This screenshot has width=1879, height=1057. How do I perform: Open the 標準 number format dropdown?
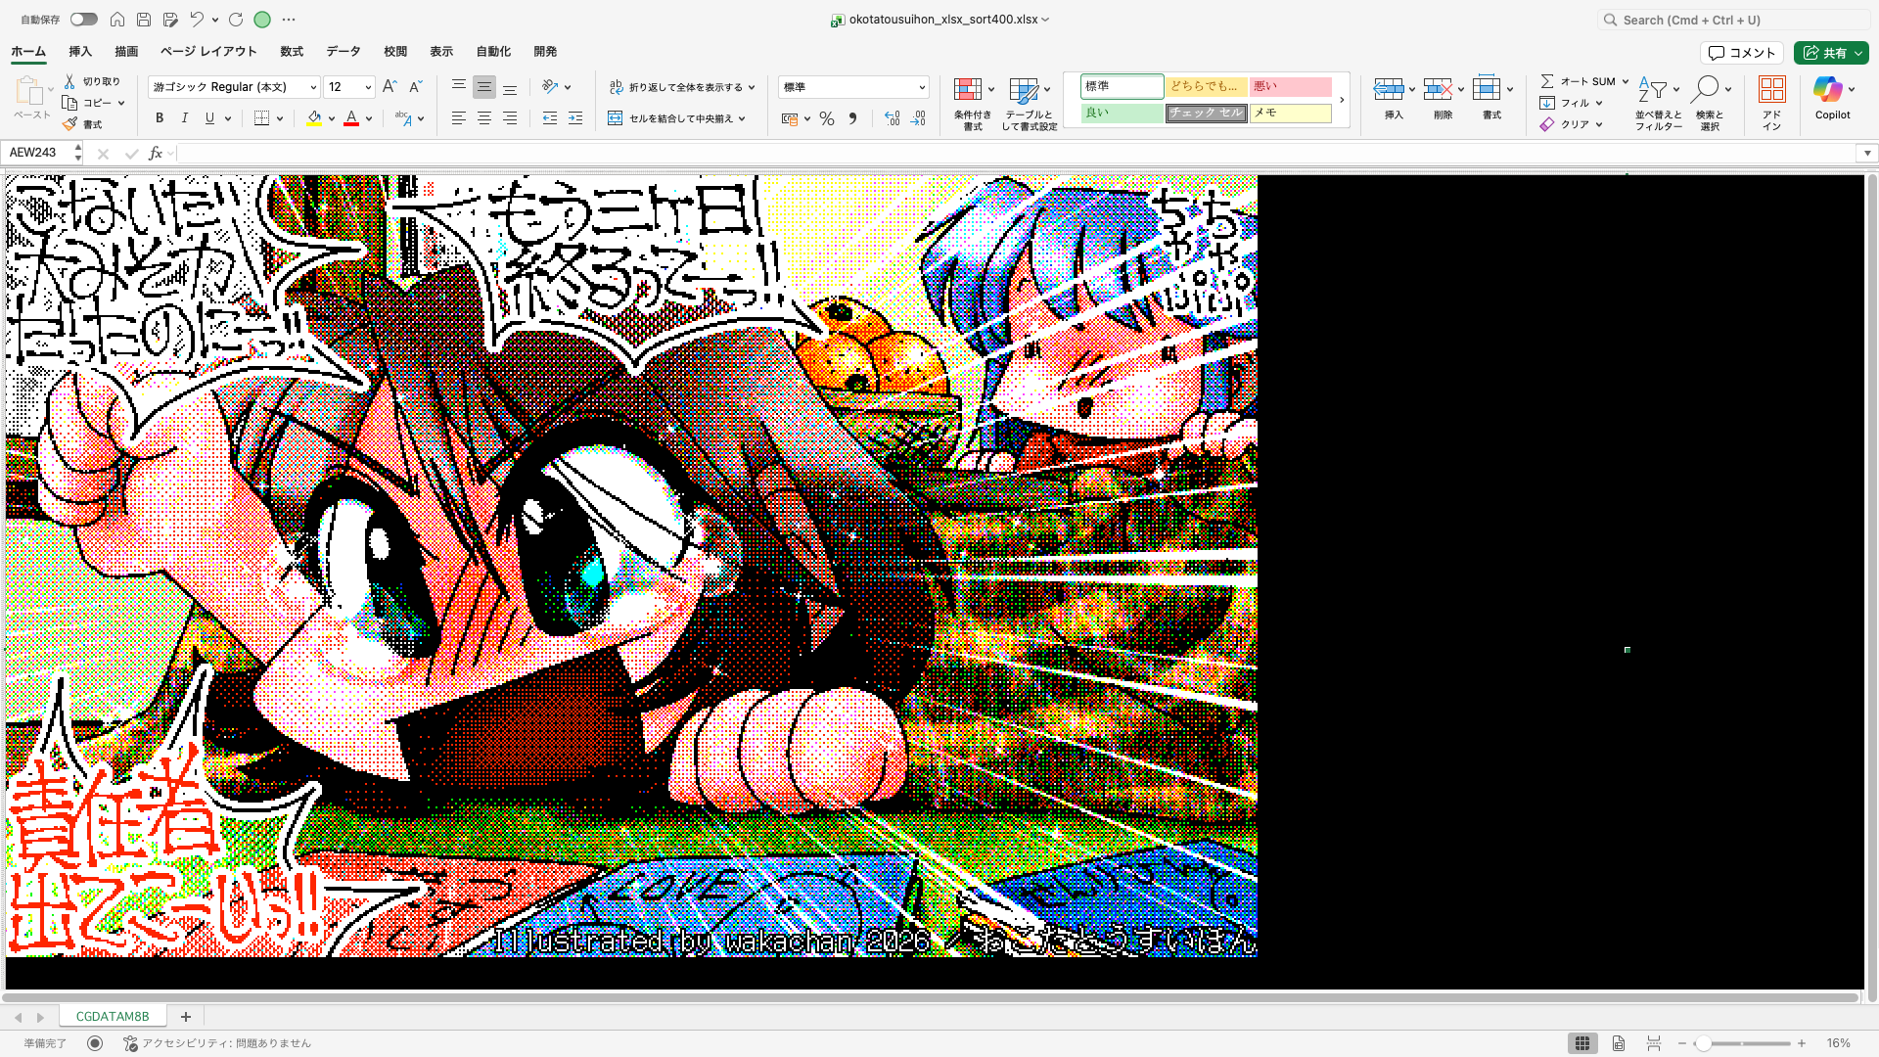coord(921,86)
